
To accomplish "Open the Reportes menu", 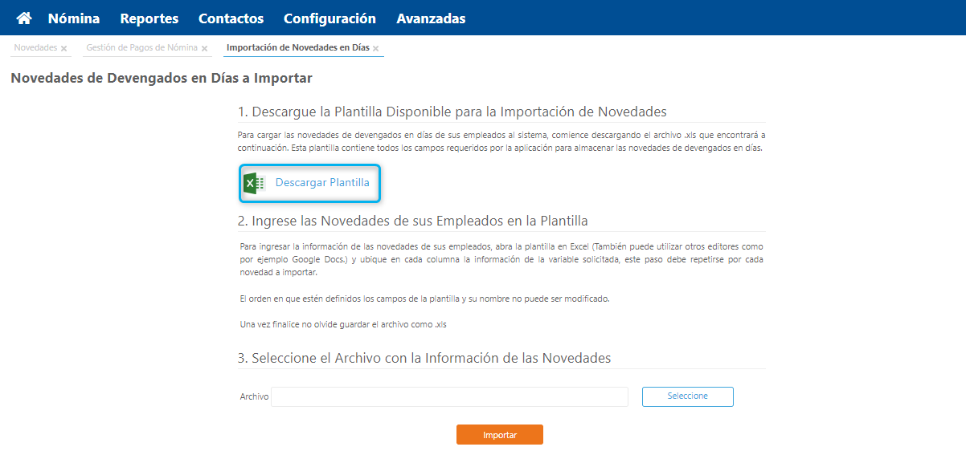I will (x=149, y=18).
